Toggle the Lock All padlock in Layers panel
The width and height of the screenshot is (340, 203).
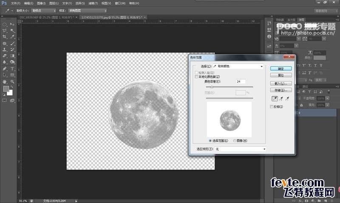(301, 105)
